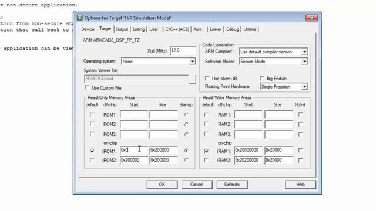Screen dimensions: 376x211
Task: Click the IROM2 Size field
Action: (163, 160)
